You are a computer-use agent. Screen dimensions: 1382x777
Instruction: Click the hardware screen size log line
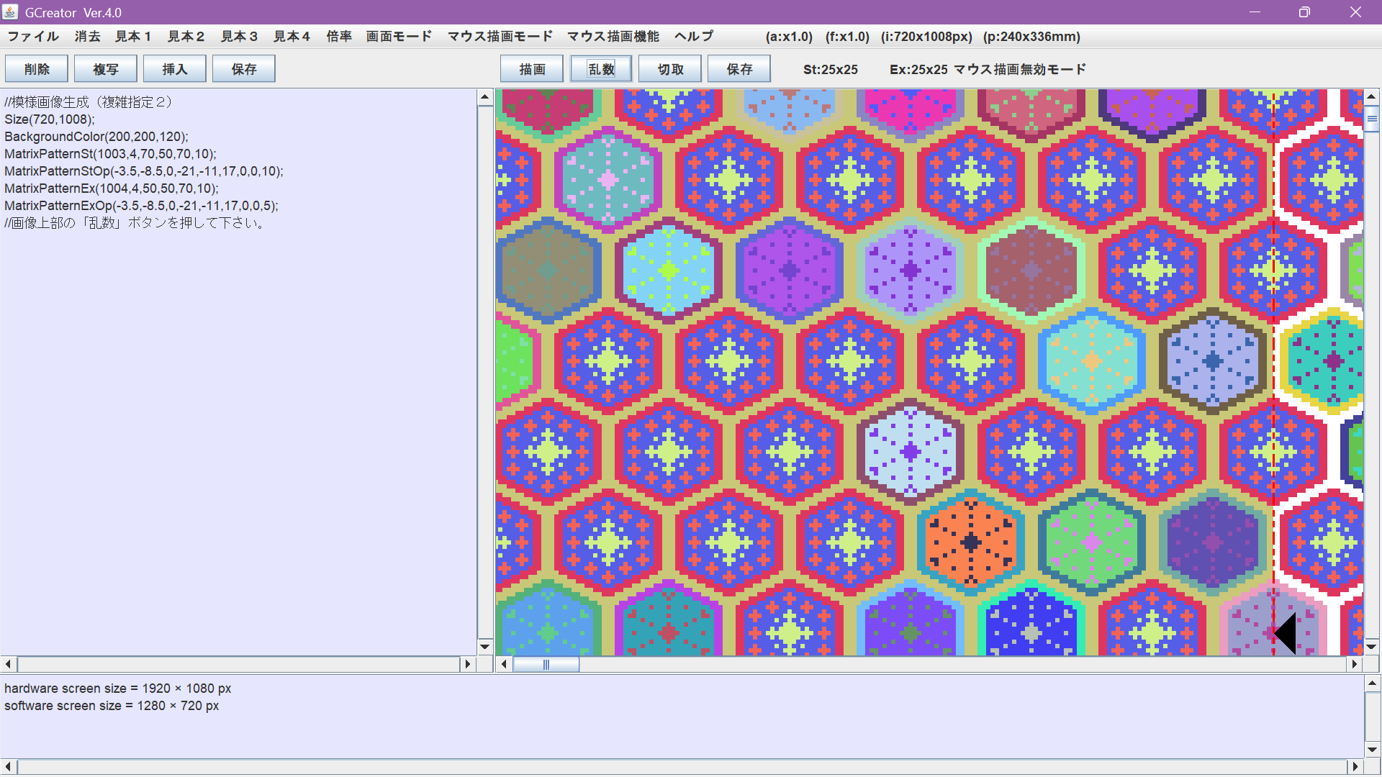(118, 689)
